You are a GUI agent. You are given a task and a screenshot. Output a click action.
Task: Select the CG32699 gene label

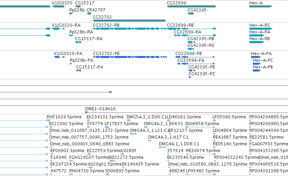coord(176,3)
